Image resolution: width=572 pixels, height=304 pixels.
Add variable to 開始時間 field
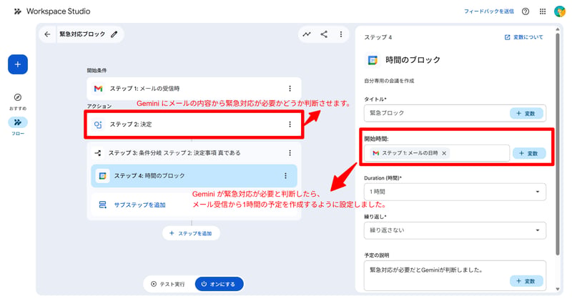529,154
